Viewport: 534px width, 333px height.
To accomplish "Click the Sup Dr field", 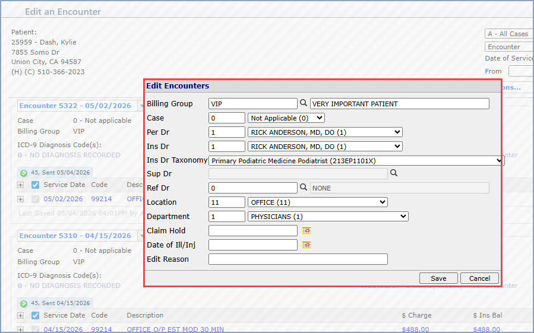I will point(298,174).
